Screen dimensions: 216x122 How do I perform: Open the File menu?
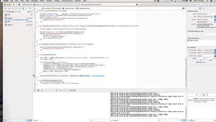[x=12, y=1]
